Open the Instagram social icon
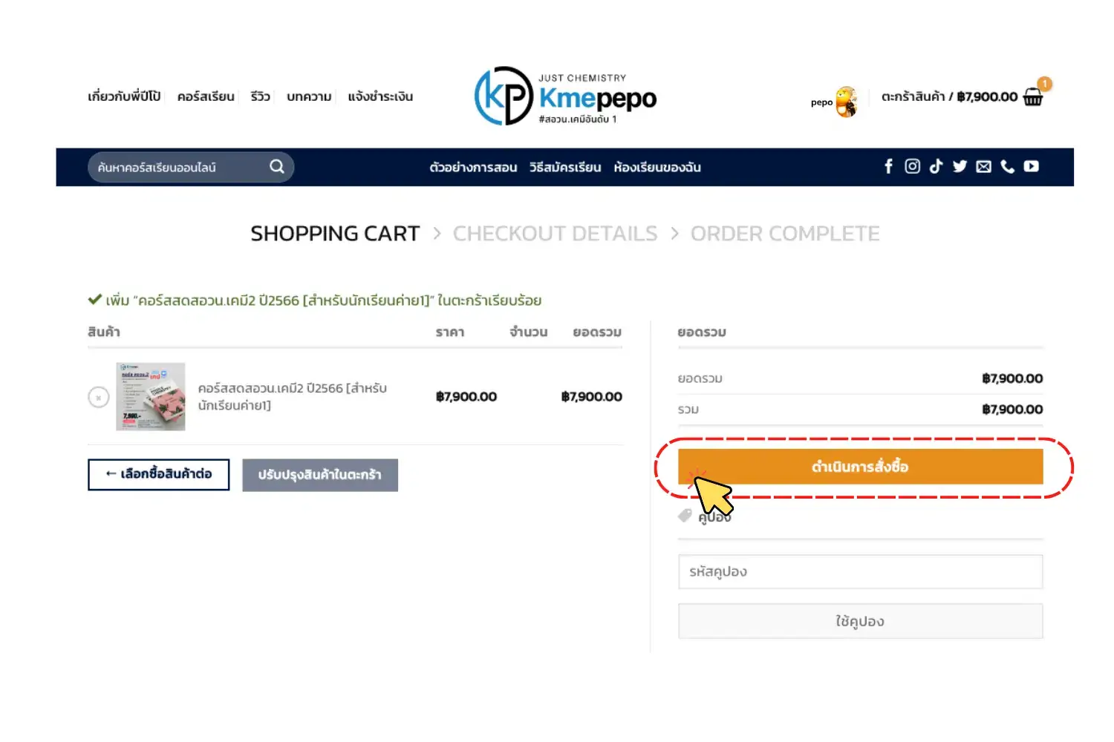This screenshot has width=1114, height=742. [x=912, y=166]
